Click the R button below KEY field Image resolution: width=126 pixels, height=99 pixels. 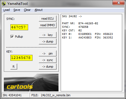(x=14, y=67)
